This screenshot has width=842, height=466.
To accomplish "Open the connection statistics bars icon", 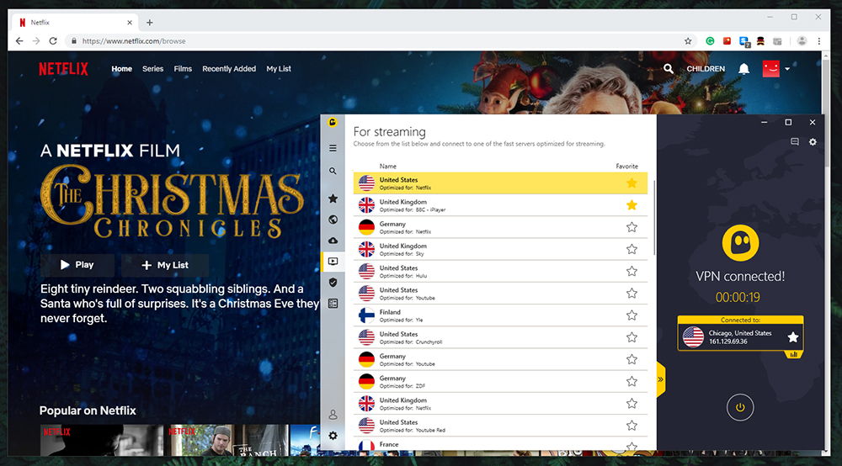I will coord(794,354).
